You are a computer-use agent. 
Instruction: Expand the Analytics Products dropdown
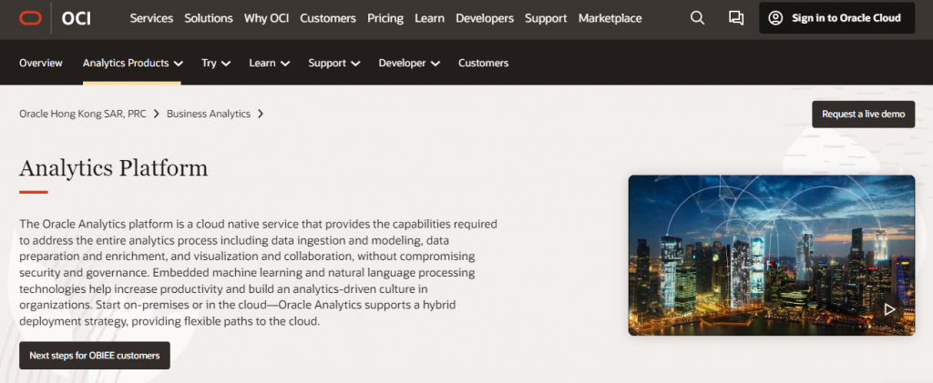132,63
